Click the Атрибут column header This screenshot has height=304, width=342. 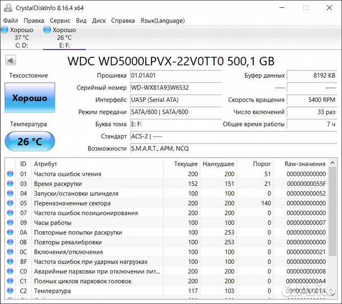coord(97,164)
